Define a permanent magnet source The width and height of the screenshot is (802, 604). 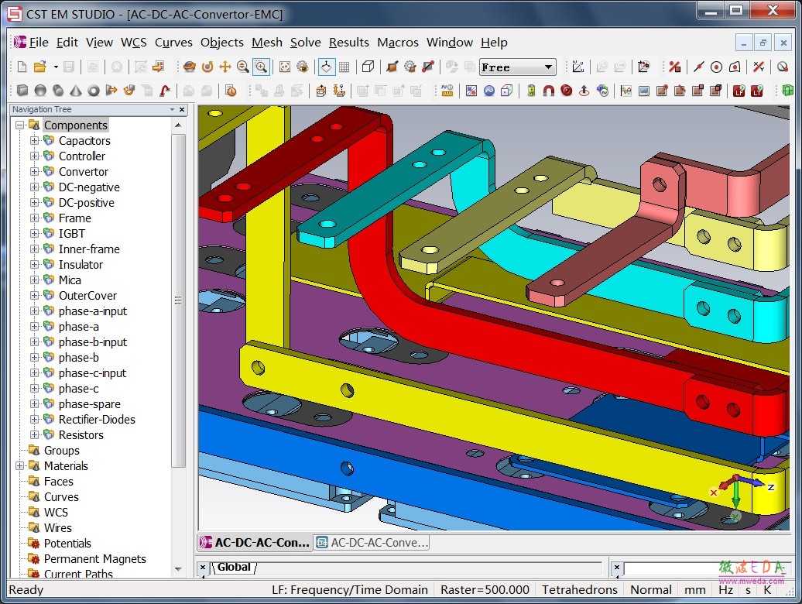tap(549, 91)
